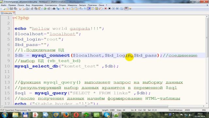
Task: Click 'Dos\Windows' in the status bar
Action: click(x=176, y=110)
